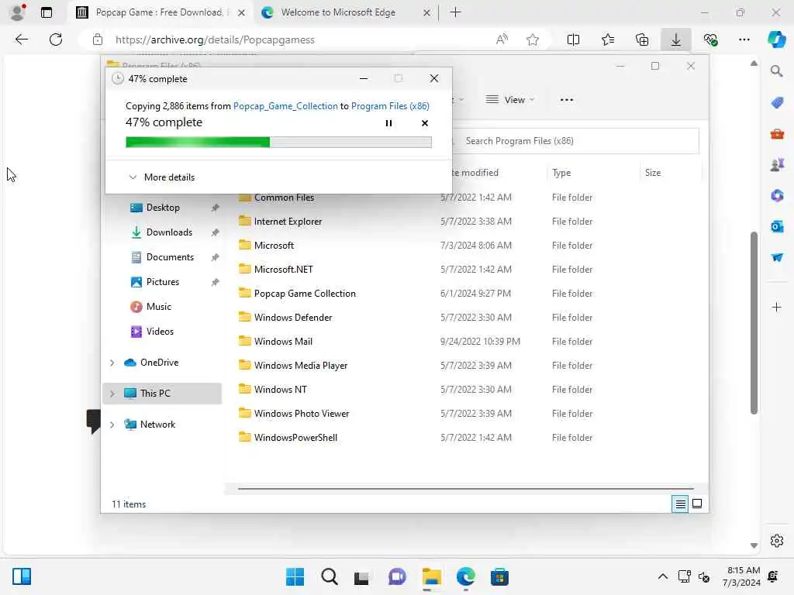Image resolution: width=794 pixels, height=595 pixels.
Task: Select the WindowsPowerShell folder
Action: click(x=295, y=438)
